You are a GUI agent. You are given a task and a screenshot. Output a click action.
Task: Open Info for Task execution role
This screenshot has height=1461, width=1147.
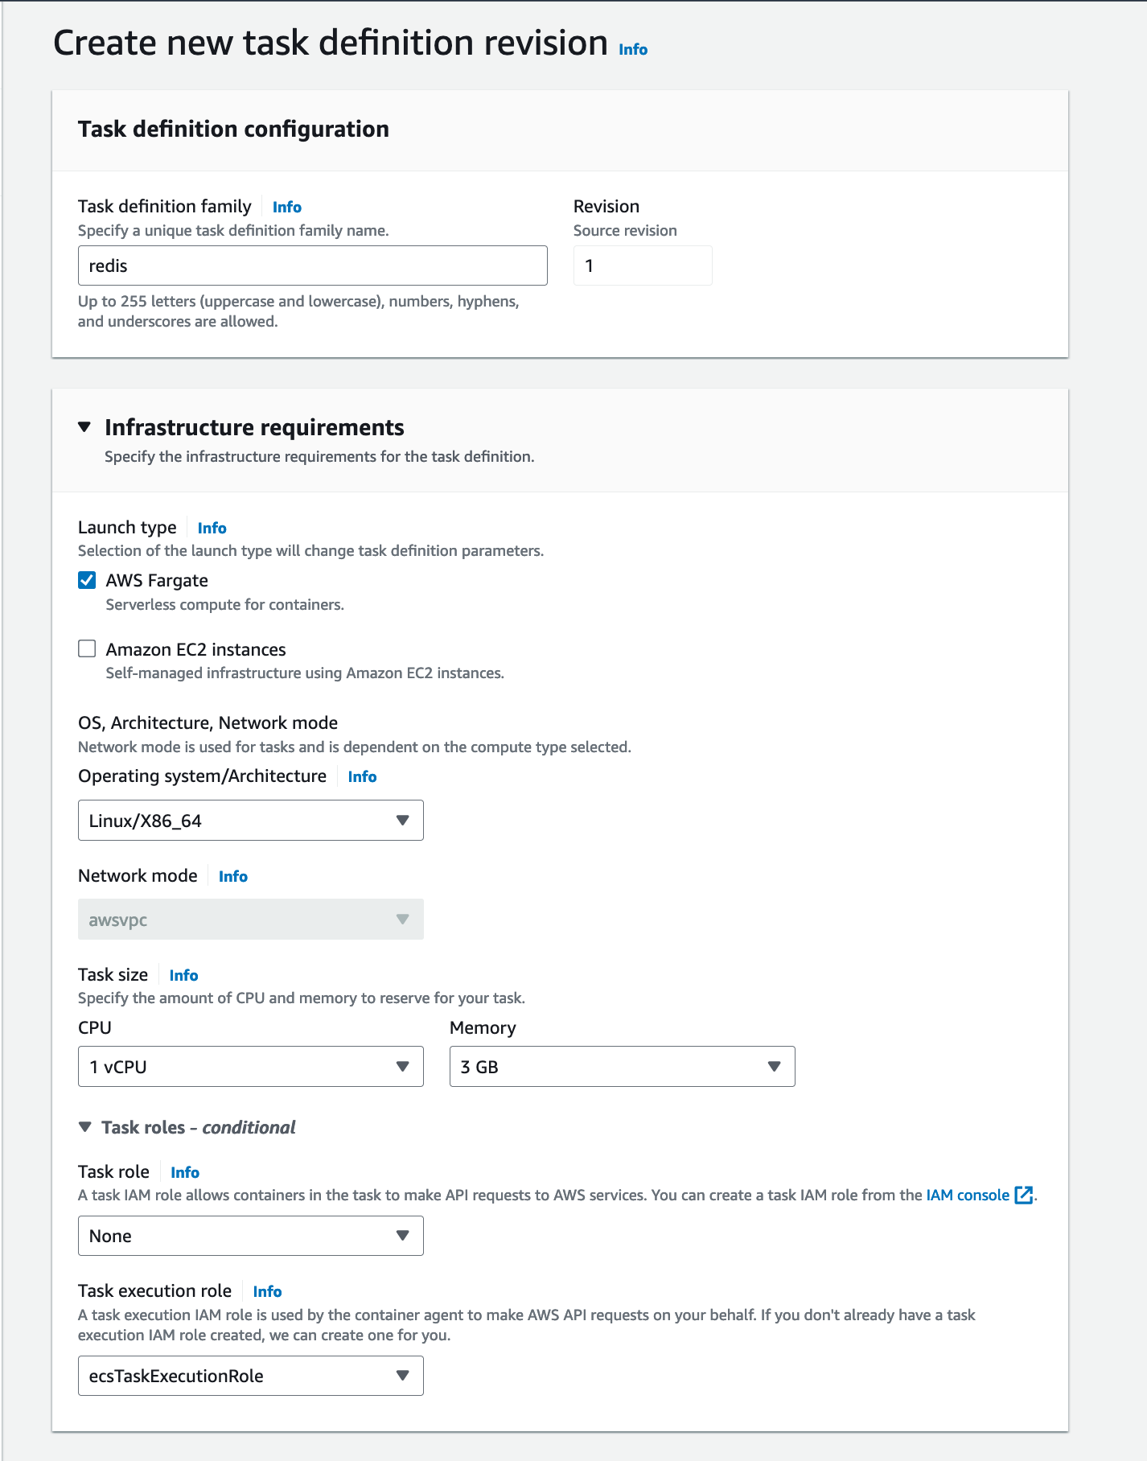[267, 1292]
